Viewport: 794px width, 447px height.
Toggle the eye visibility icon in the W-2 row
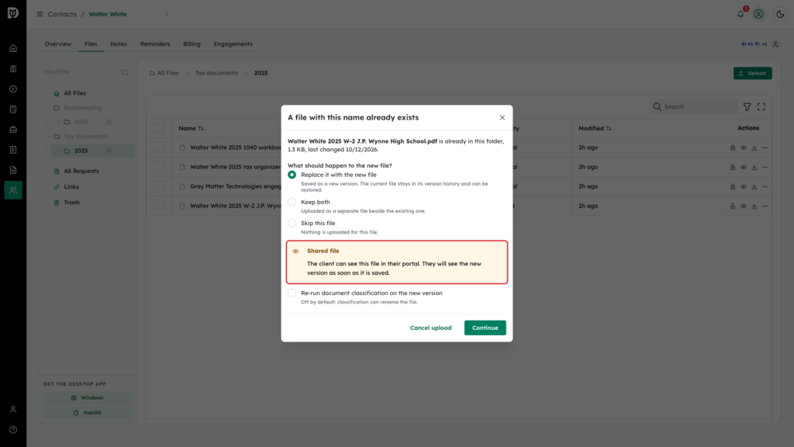pyautogui.click(x=744, y=206)
